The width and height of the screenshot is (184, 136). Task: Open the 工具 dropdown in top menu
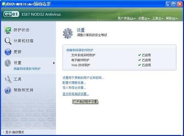[158, 18]
